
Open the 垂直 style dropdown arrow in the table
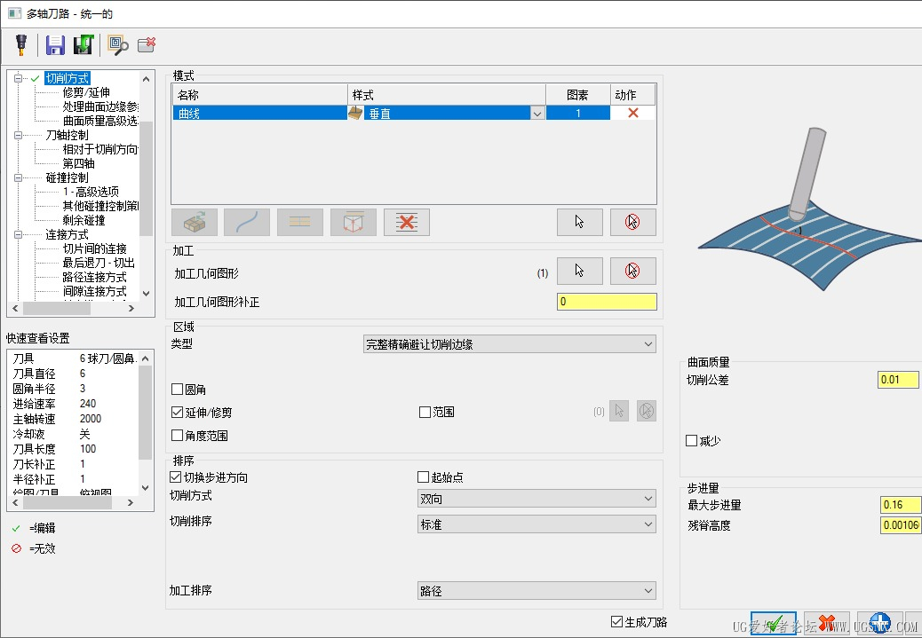(x=537, y=114)
